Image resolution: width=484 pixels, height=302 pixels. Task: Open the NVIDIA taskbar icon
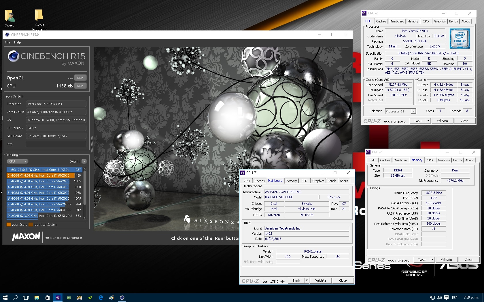(90, 298)
